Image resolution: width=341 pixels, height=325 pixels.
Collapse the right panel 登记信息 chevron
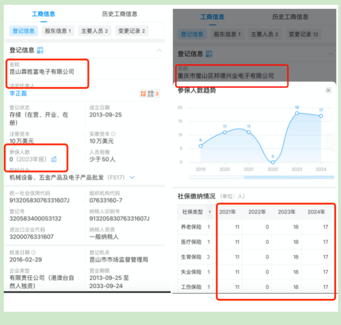click(330, 54)
